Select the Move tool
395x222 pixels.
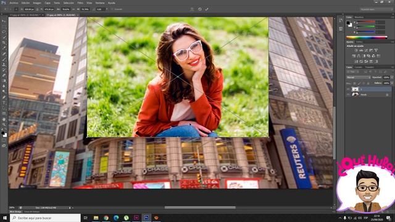coord(4,21)
